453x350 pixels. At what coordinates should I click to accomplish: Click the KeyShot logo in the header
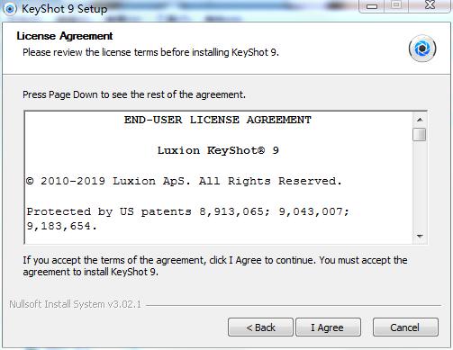[x=422, y=49]
